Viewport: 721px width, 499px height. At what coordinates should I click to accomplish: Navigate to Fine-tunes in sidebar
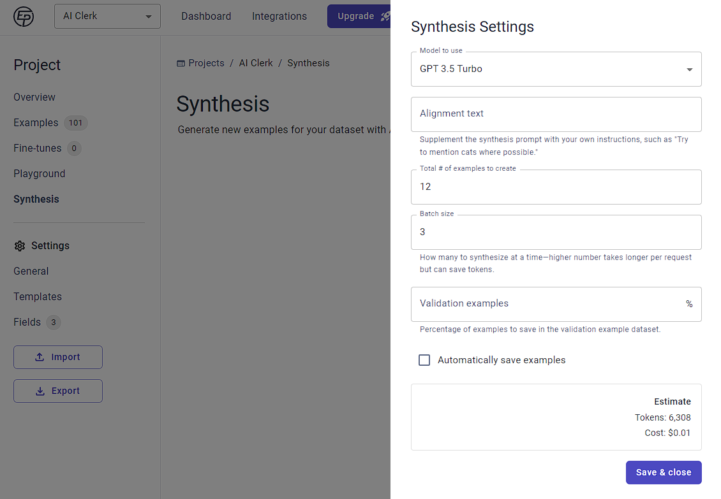(x=38, y=148)
